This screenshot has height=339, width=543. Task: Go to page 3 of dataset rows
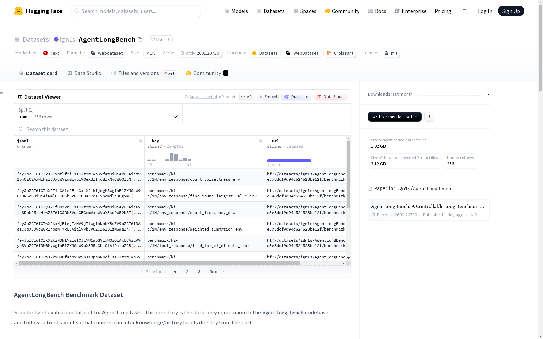click(199, 272)
